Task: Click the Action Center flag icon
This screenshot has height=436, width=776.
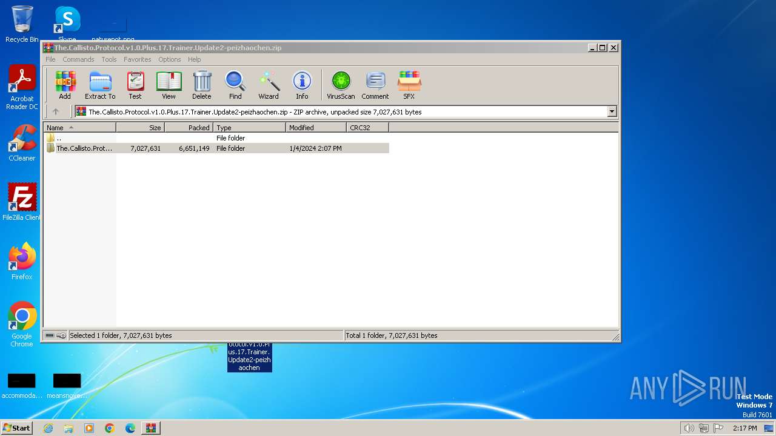Action: click(718, 428)
